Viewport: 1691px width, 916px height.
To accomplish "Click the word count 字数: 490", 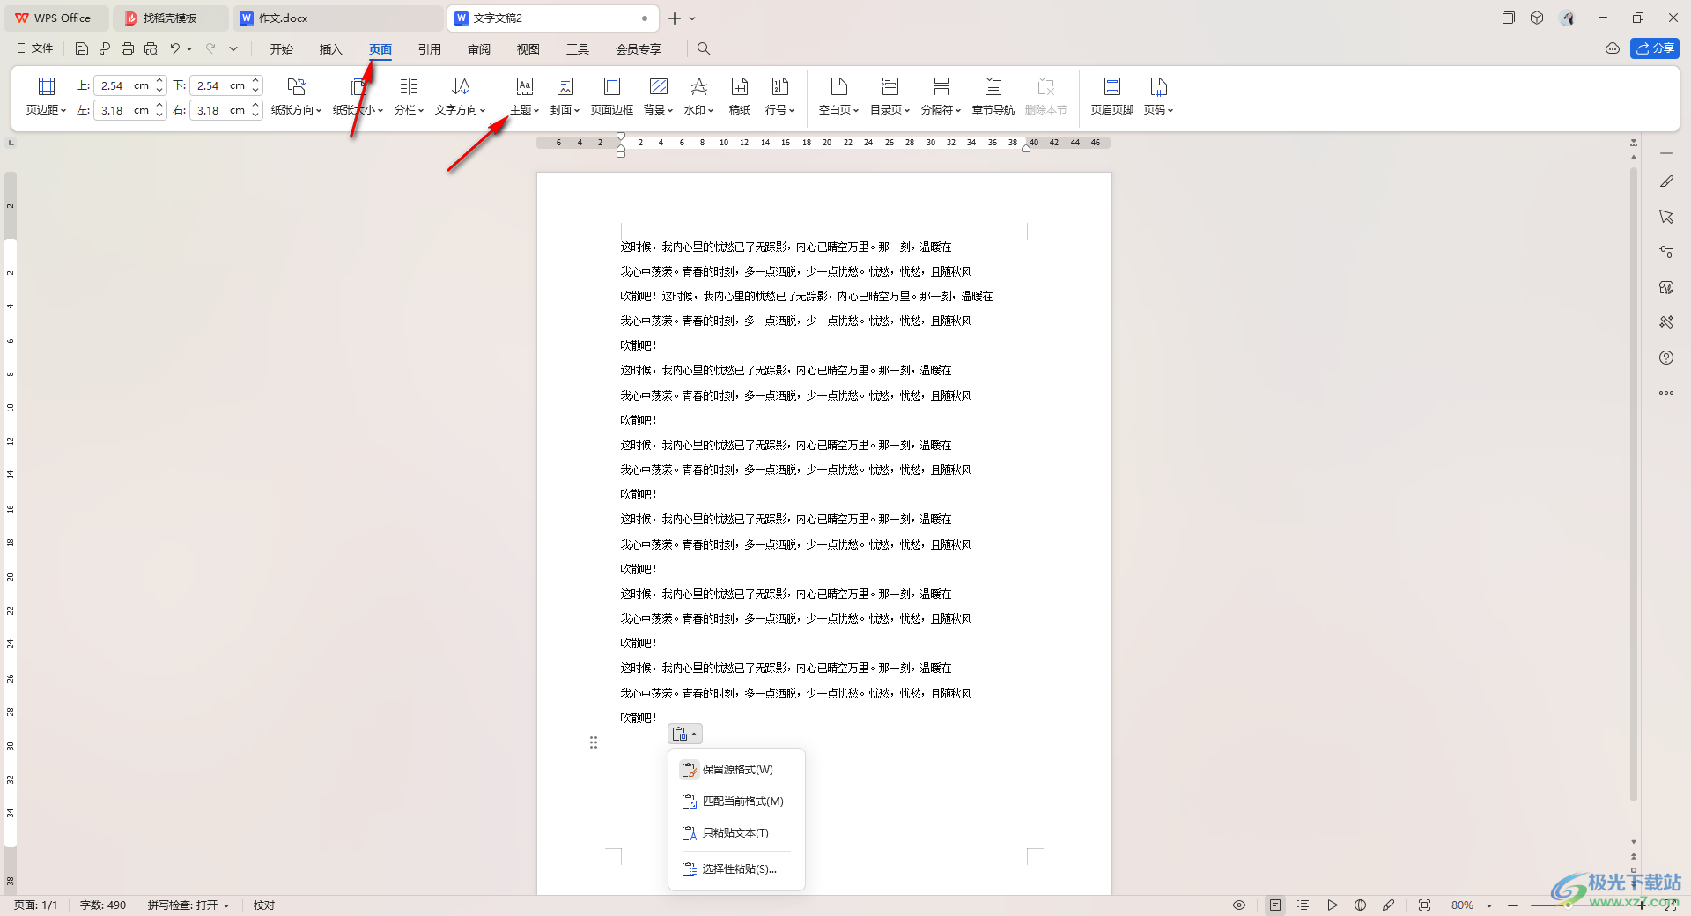I will point(103,905).
